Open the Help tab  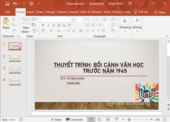pos(127,12)
